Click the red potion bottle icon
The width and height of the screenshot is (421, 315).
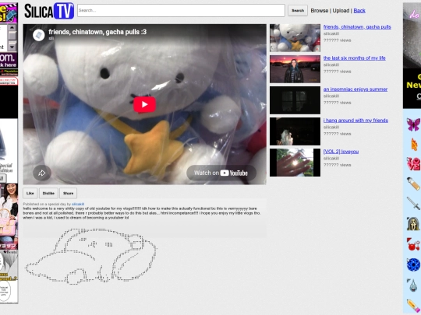tap(413, 244)
